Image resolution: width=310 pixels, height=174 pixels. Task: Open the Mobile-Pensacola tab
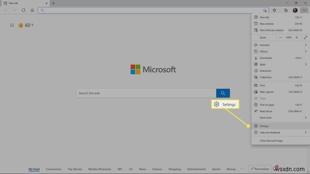point(100,169)
